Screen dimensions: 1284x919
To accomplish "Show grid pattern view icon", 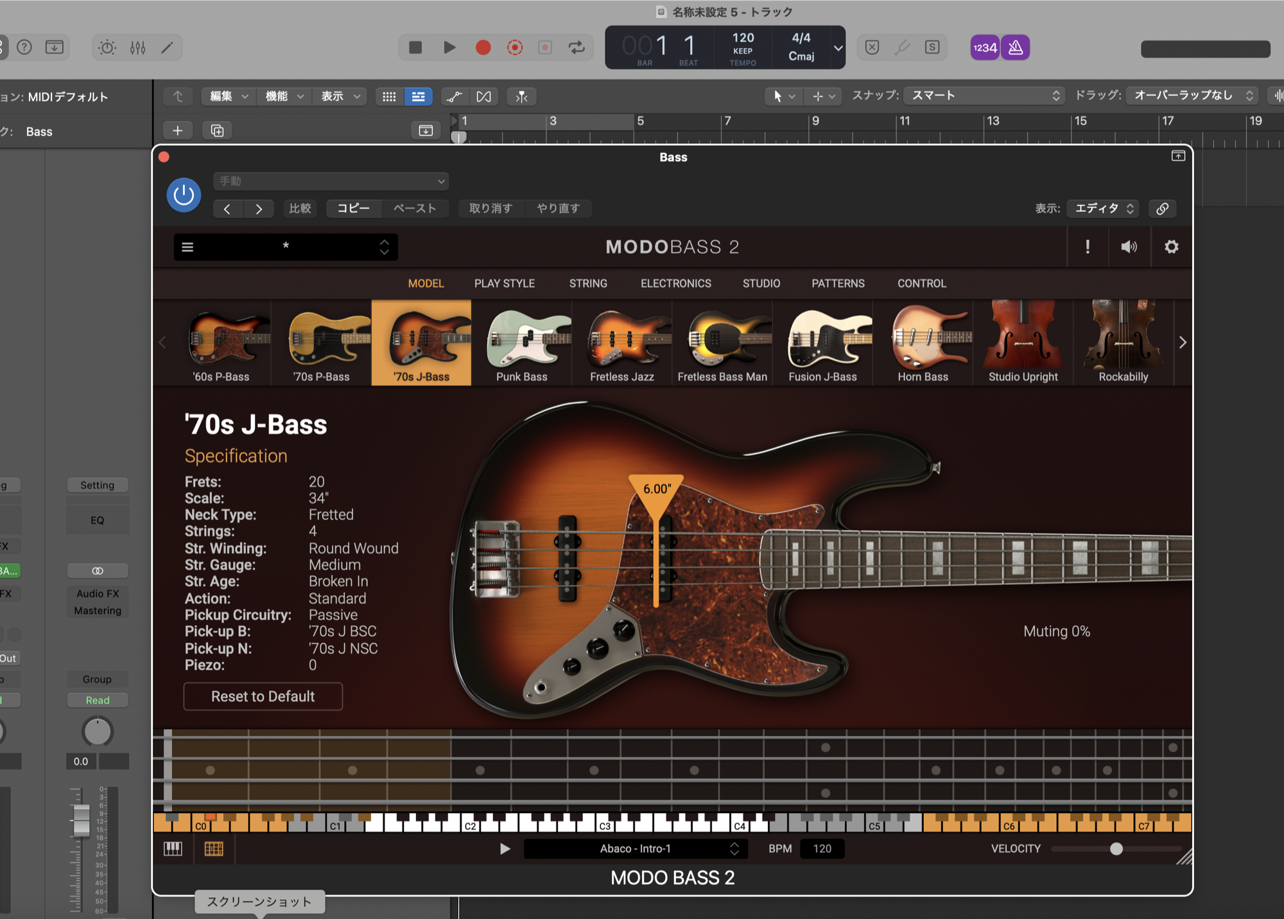I will tap(214, 849).
